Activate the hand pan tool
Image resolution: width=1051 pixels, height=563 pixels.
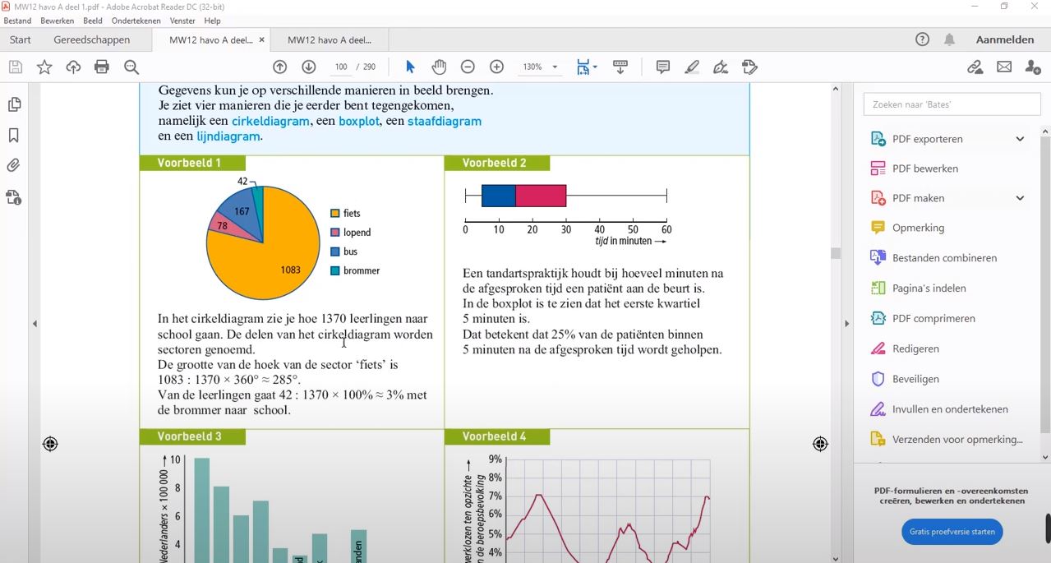click(439, 67)
